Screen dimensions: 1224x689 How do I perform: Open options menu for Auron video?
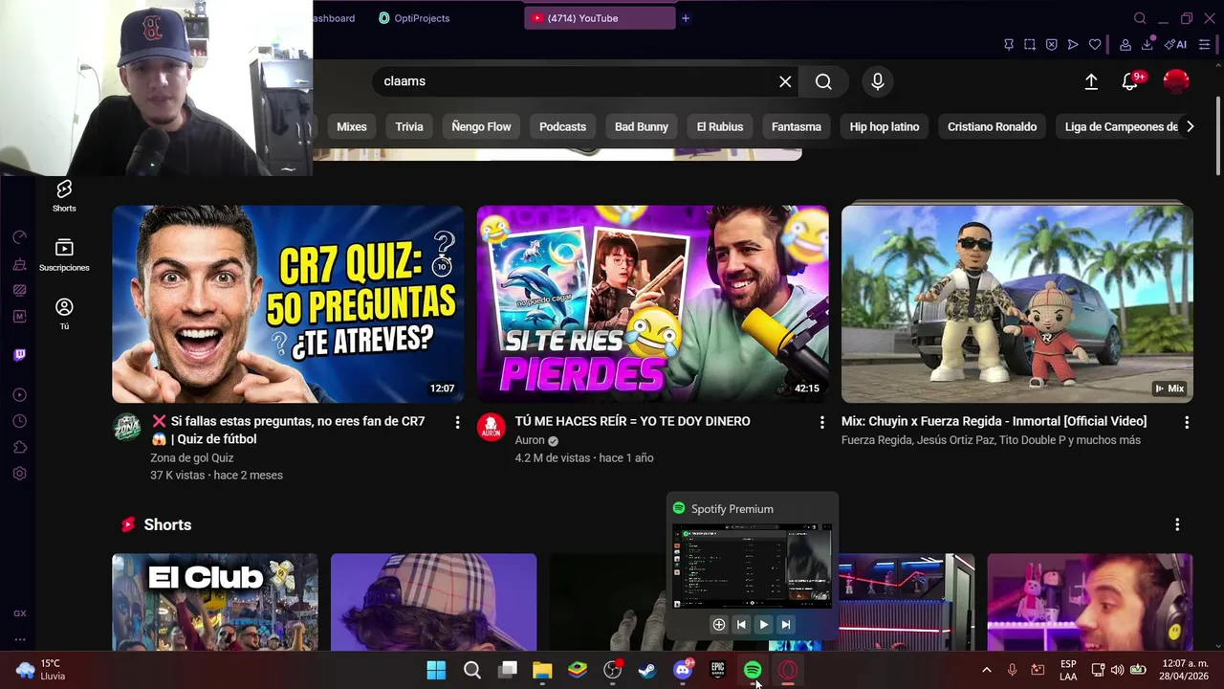click(821, 422)
